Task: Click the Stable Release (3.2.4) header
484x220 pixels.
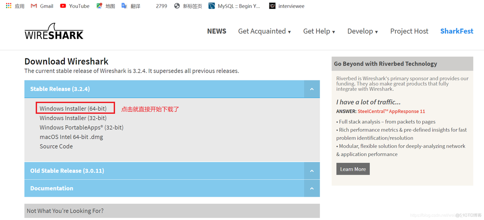Action: (x=172, y=89)
